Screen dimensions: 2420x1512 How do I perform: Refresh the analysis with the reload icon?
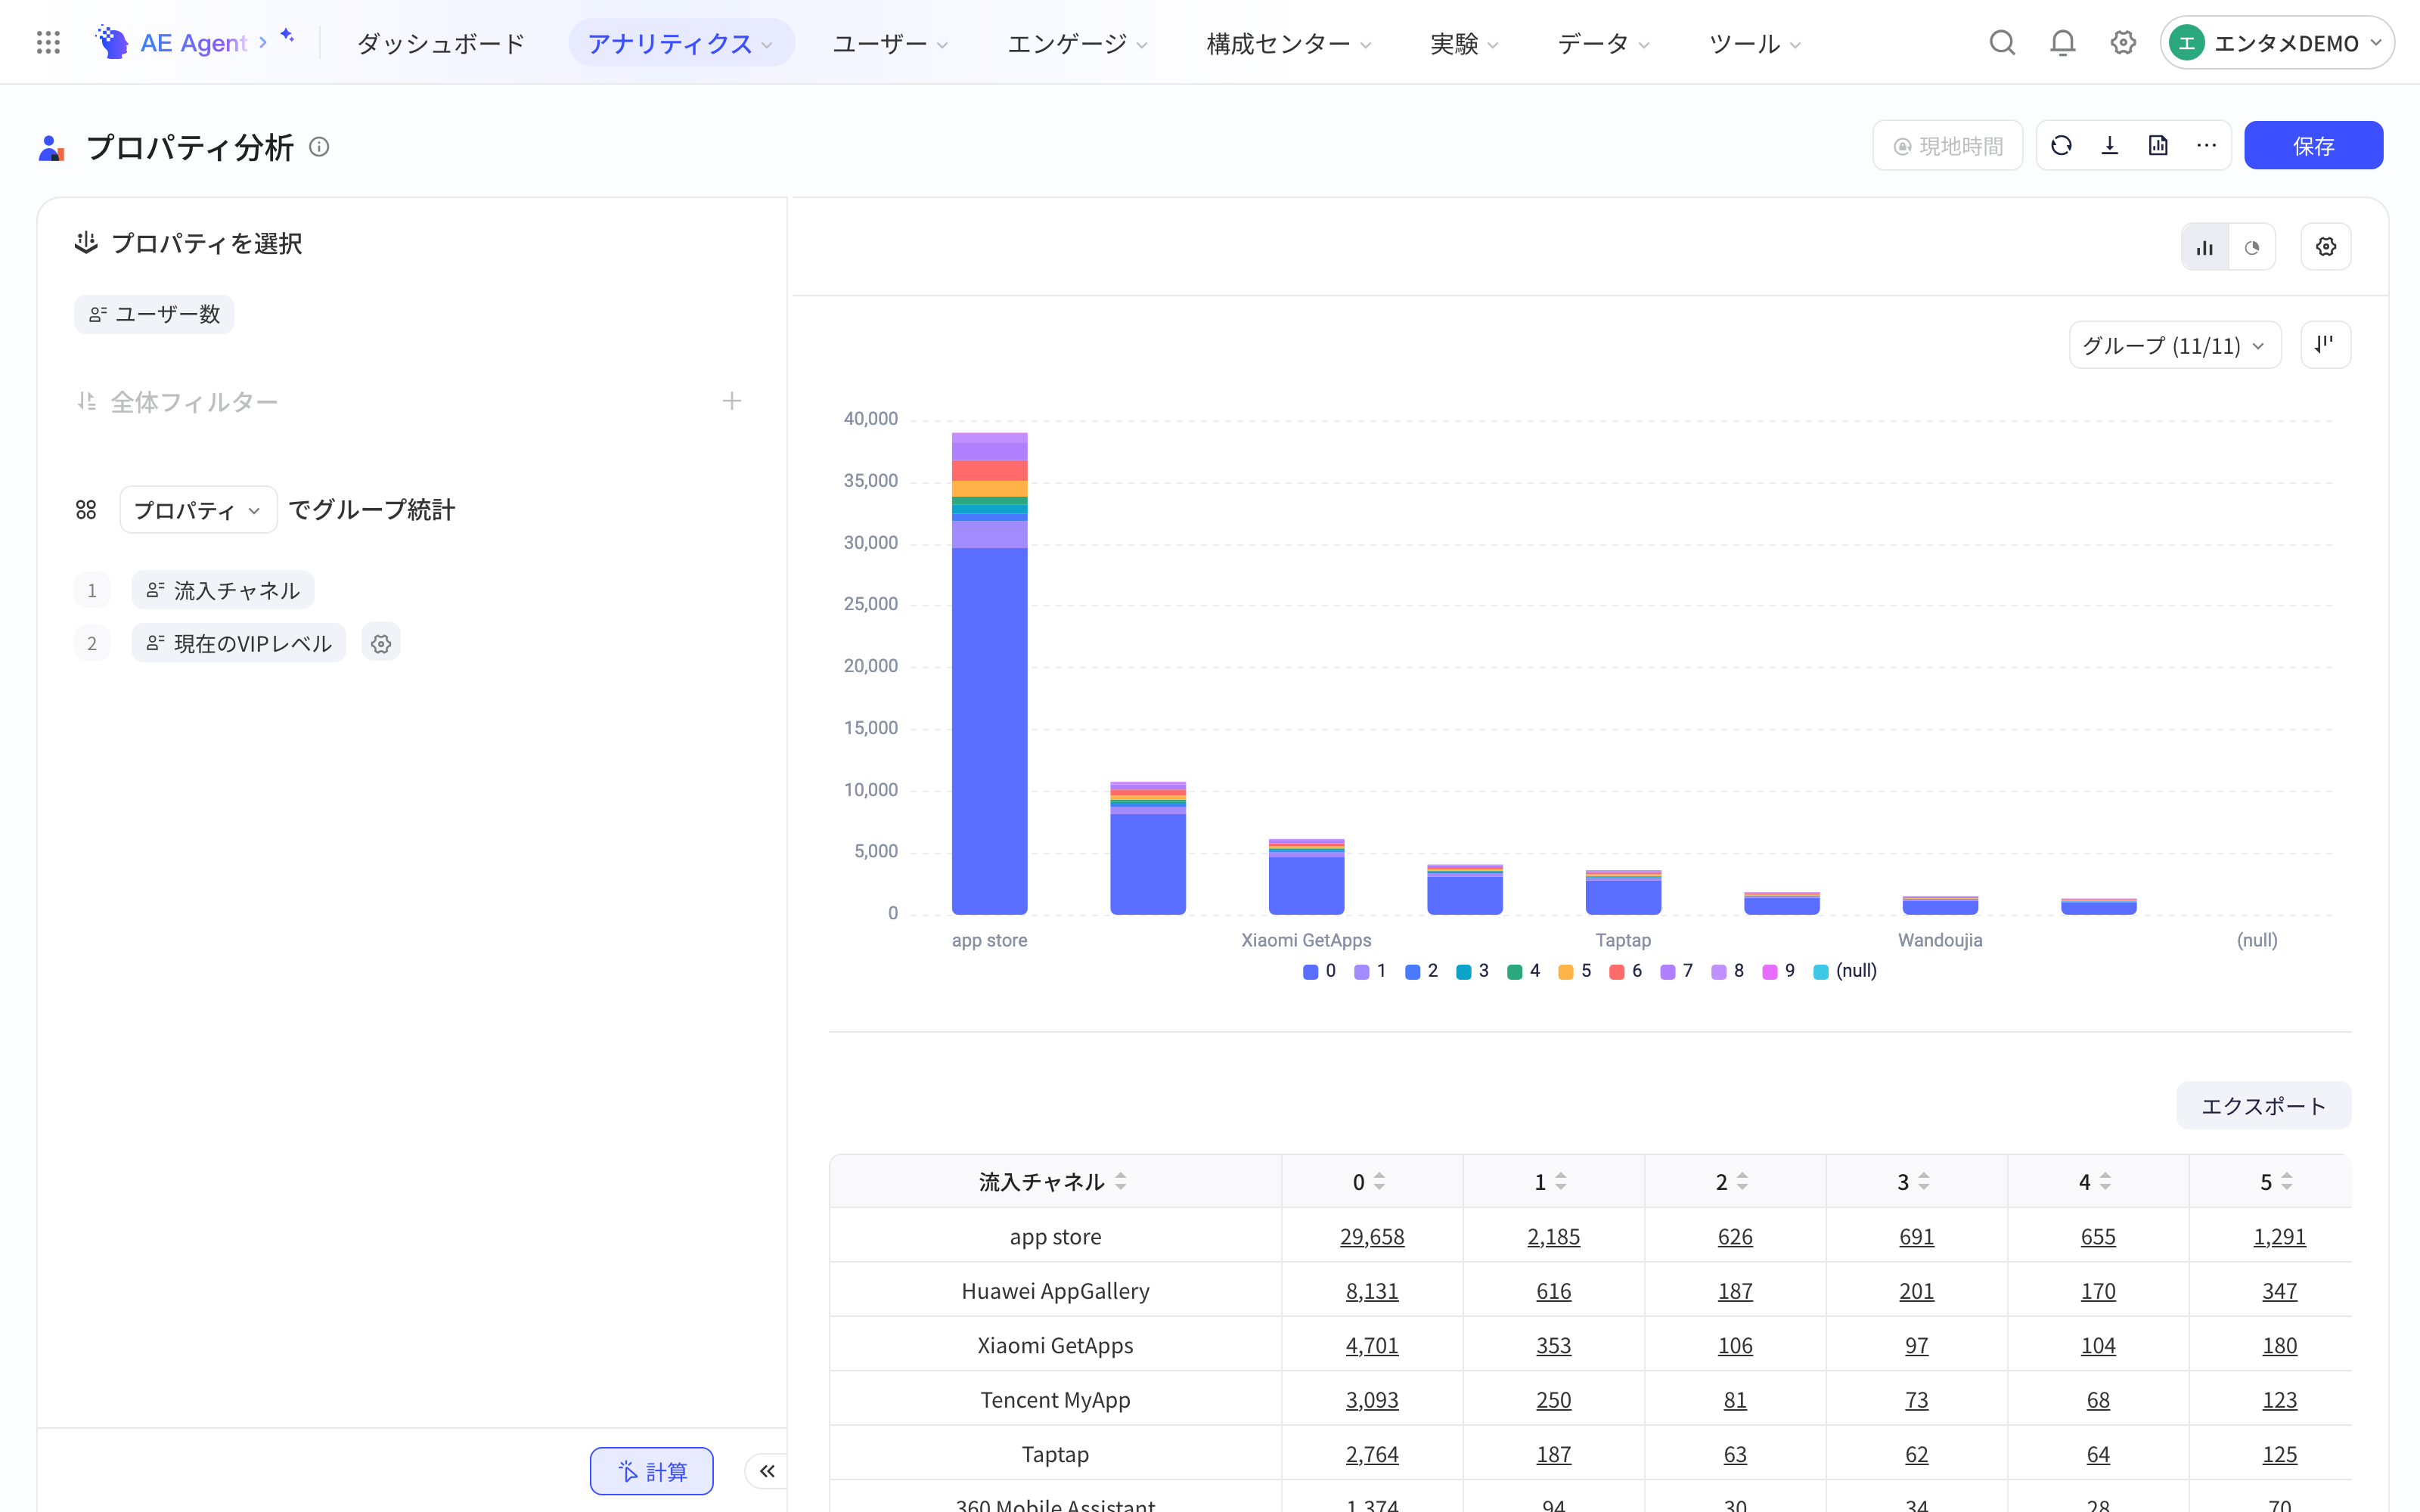tap(2061, 145)
